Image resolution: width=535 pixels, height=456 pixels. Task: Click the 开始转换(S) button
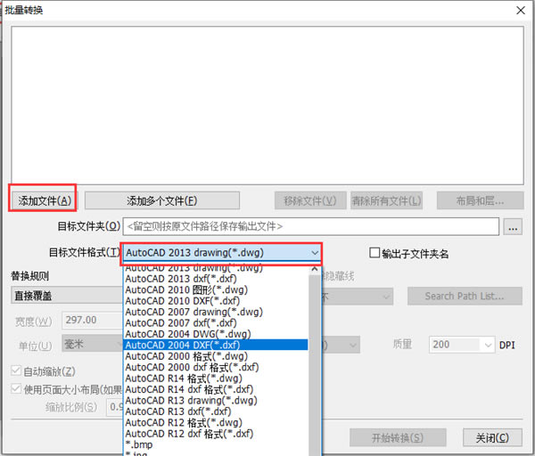pyautogui.click(x=398, y=437)
